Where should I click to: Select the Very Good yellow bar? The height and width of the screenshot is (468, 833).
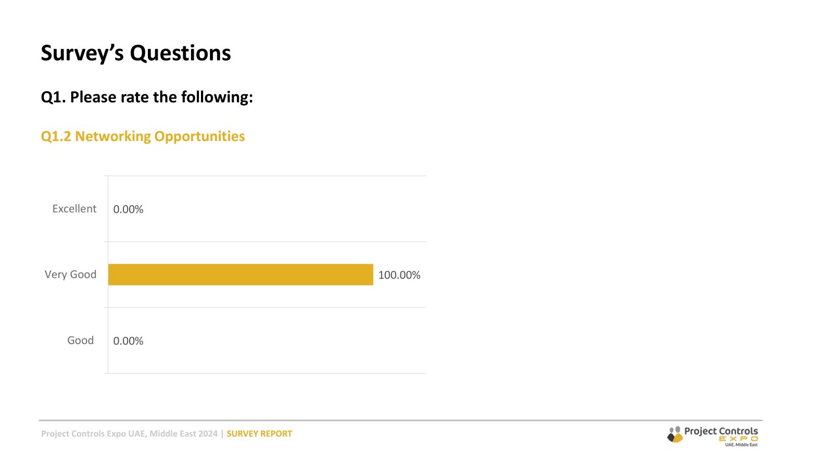(x=241, y=275)
